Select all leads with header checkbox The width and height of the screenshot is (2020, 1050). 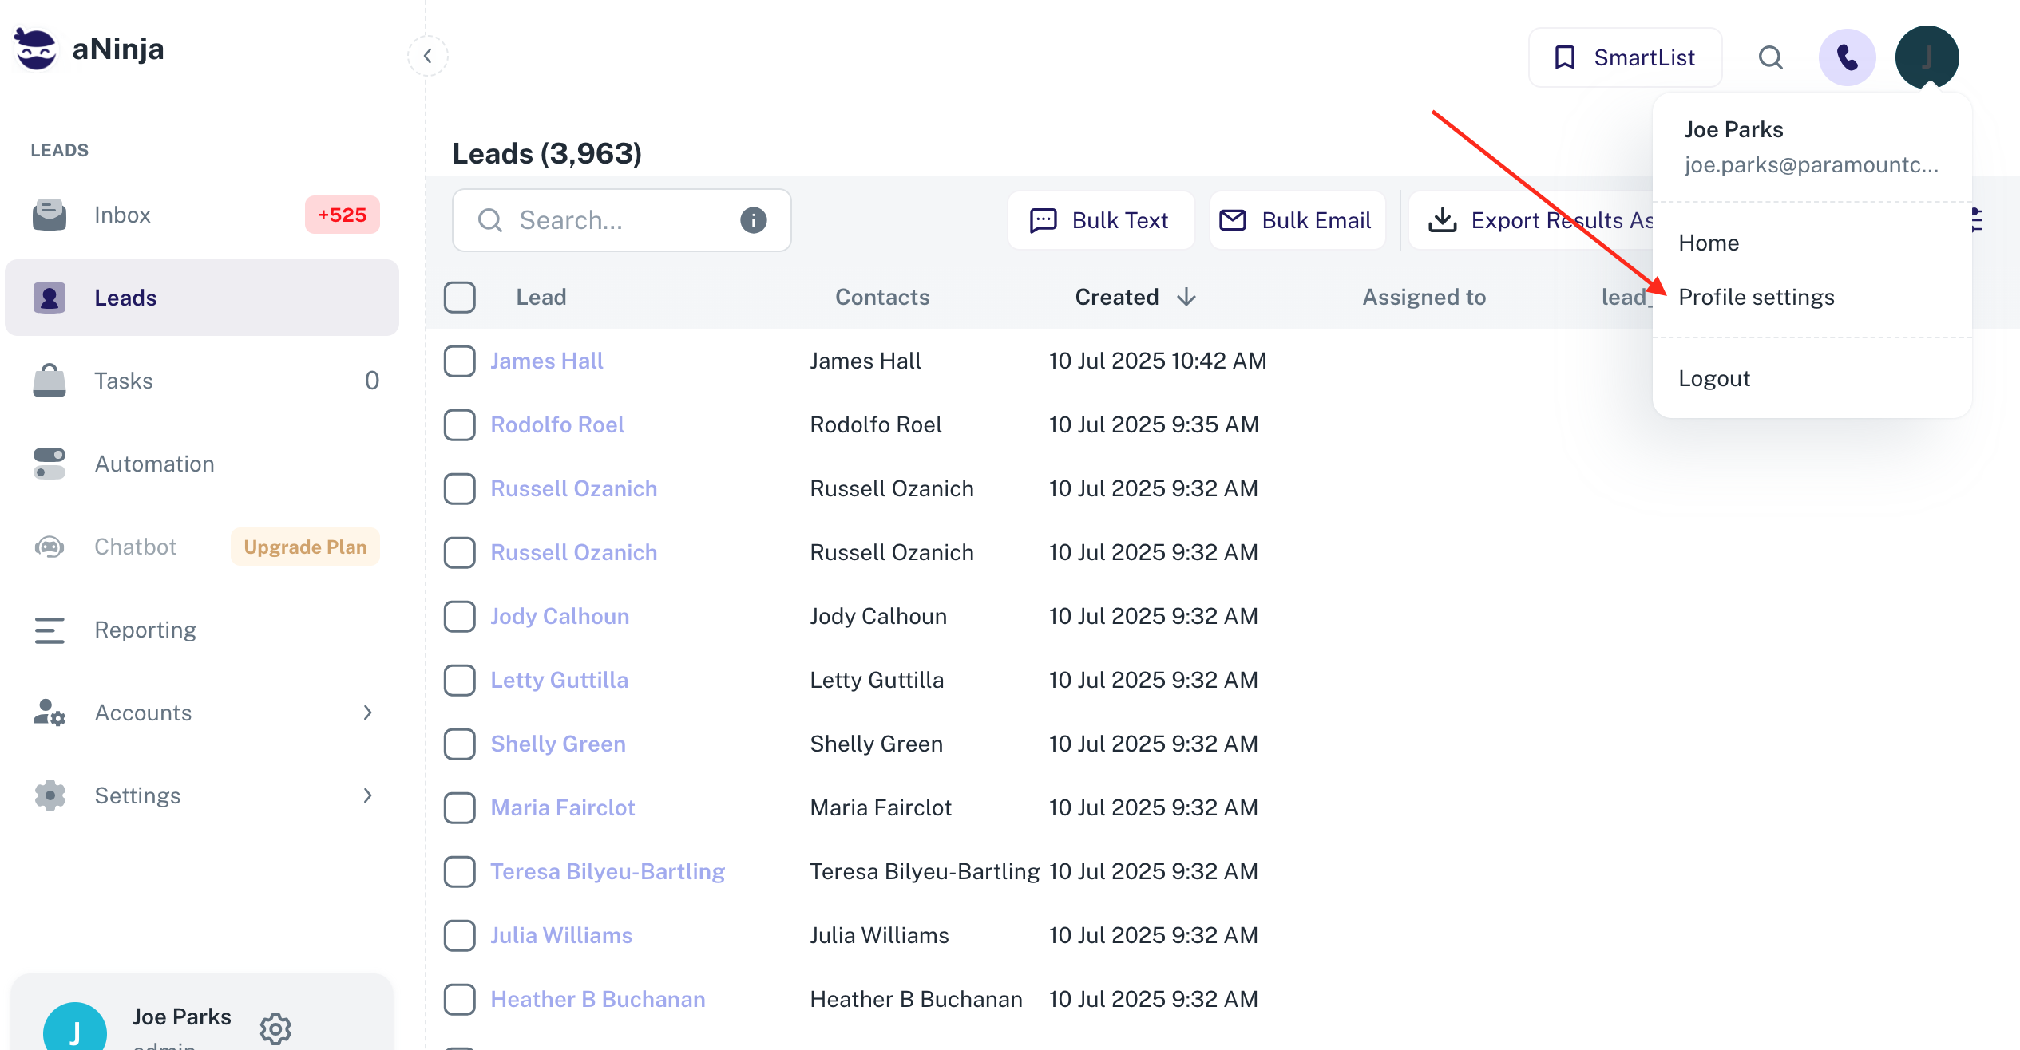(x=460, y=297)
